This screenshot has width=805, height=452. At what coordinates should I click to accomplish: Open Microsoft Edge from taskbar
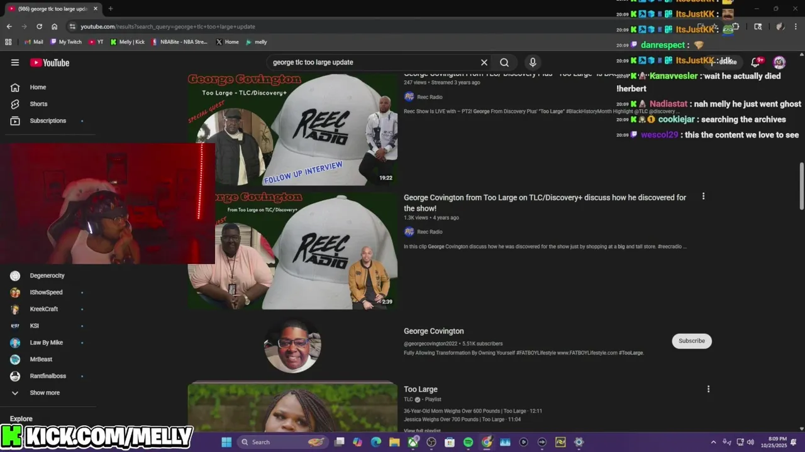376,442
